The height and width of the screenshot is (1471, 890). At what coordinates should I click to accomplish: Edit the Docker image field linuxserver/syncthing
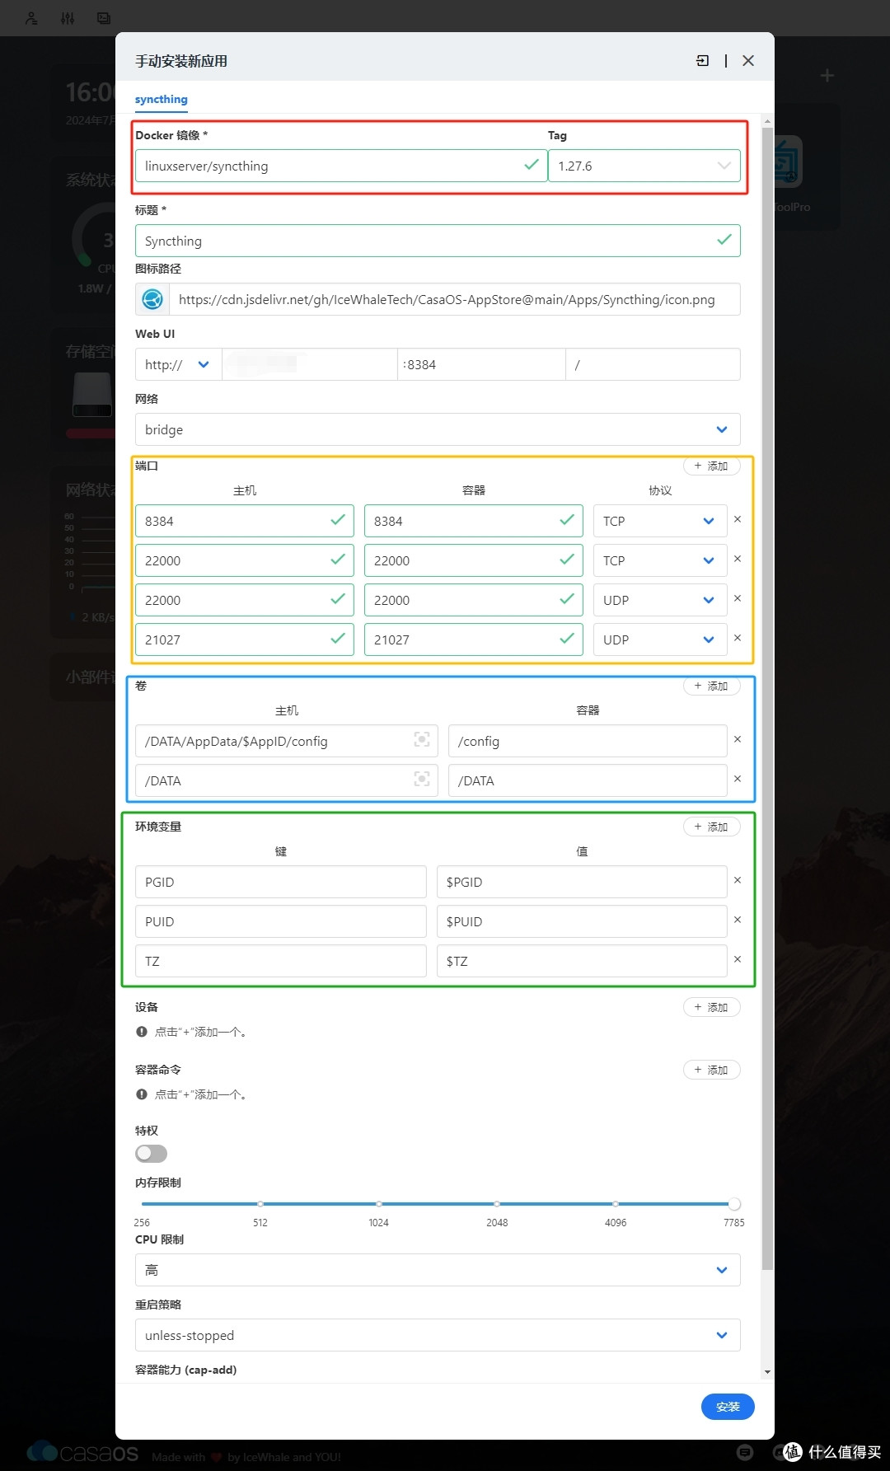tap(341, 166)
